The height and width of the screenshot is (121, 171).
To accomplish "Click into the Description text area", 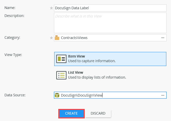I will click(110, 23).
